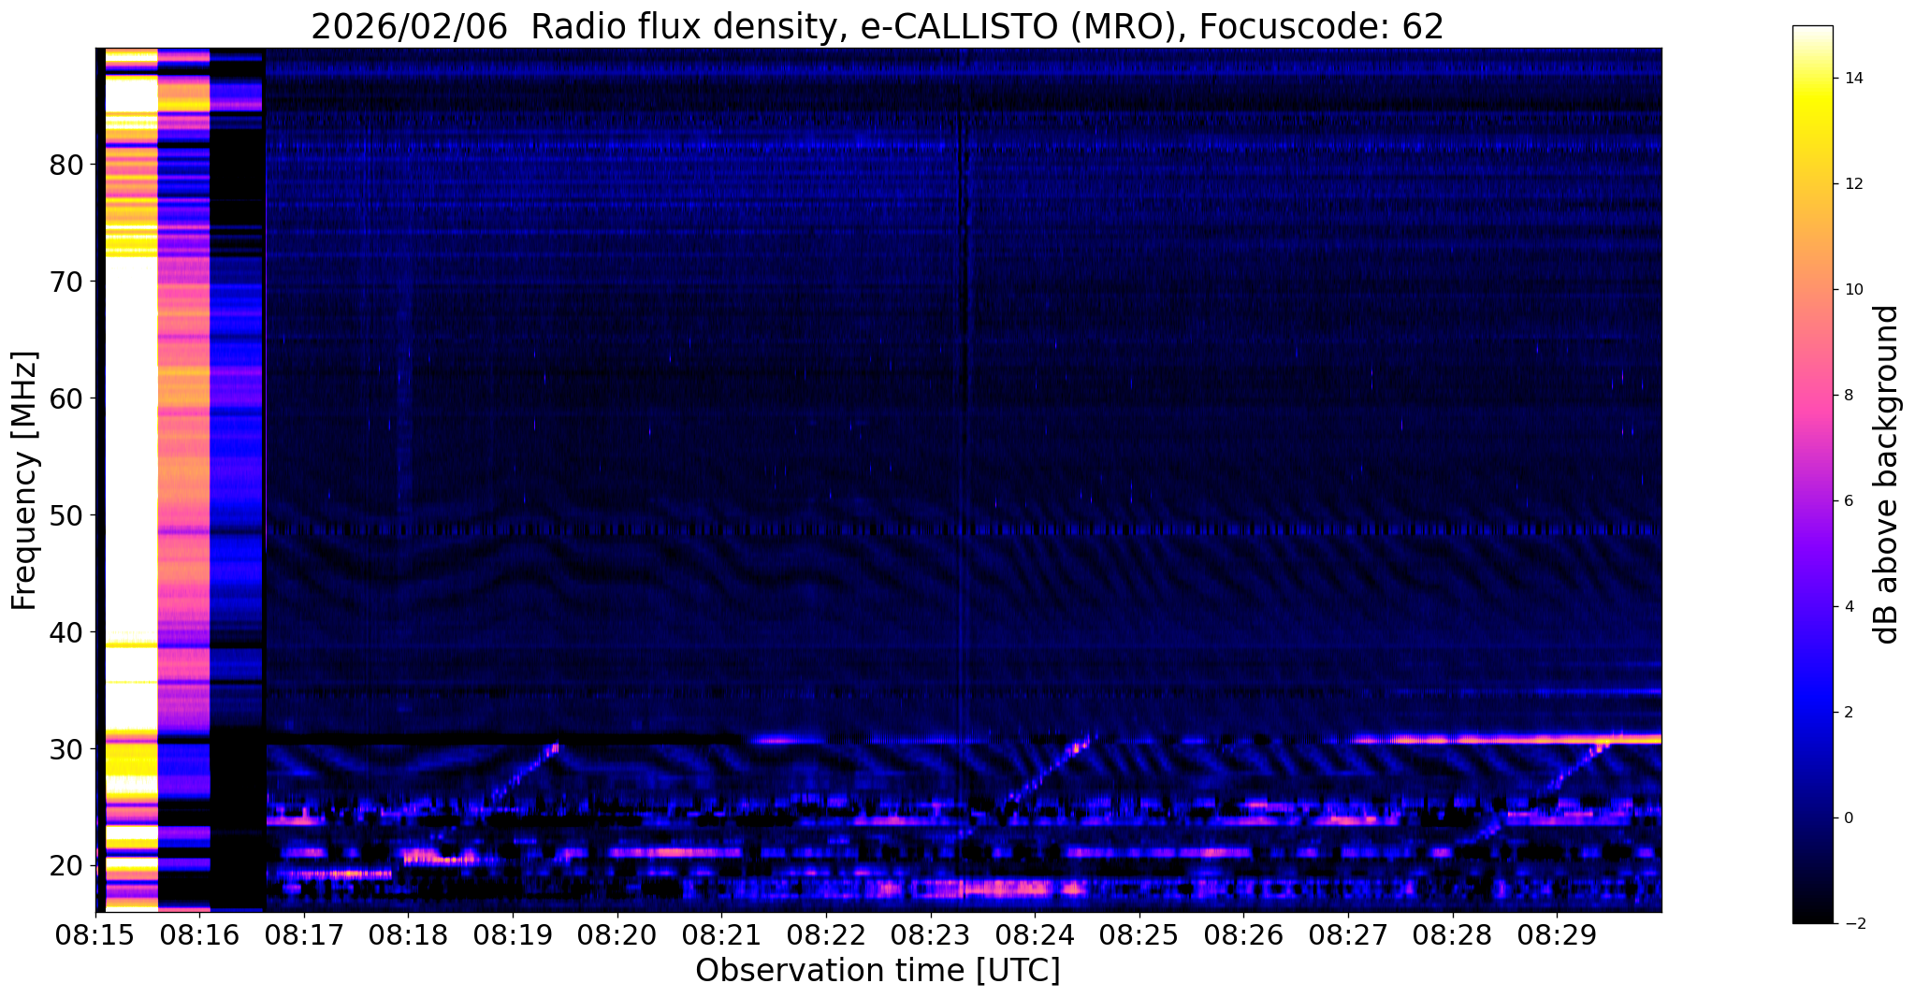Select the 08:22 time tick label

826,934
